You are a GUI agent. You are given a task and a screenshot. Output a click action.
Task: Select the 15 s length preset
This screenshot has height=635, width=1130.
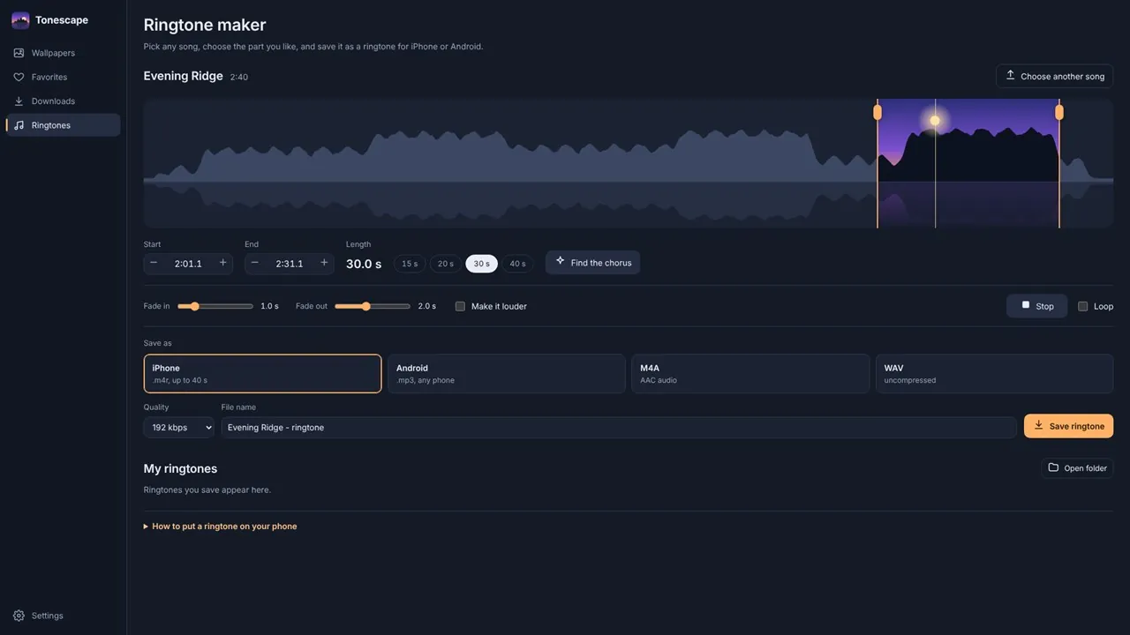pyautogui.click(x=410, y=264)
